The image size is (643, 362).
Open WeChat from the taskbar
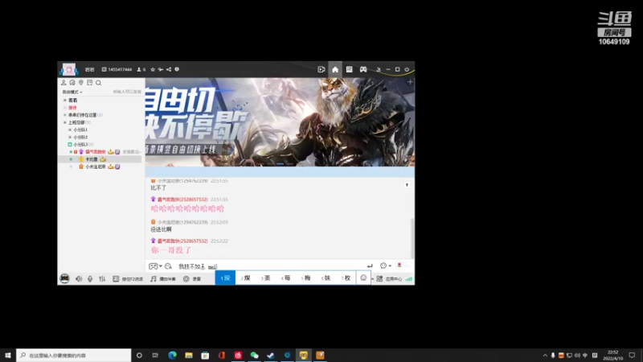coord(254,355)
